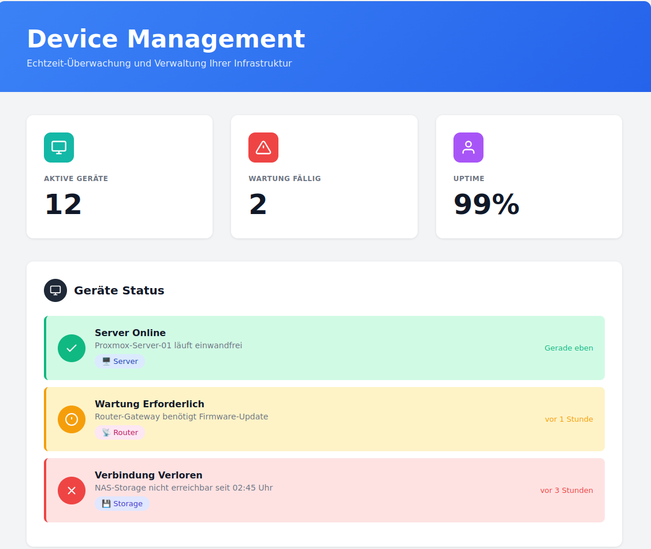Screen dimensions: 651x549
Task: Expand the Wartung Erforderlich alert
Action: 323,419
